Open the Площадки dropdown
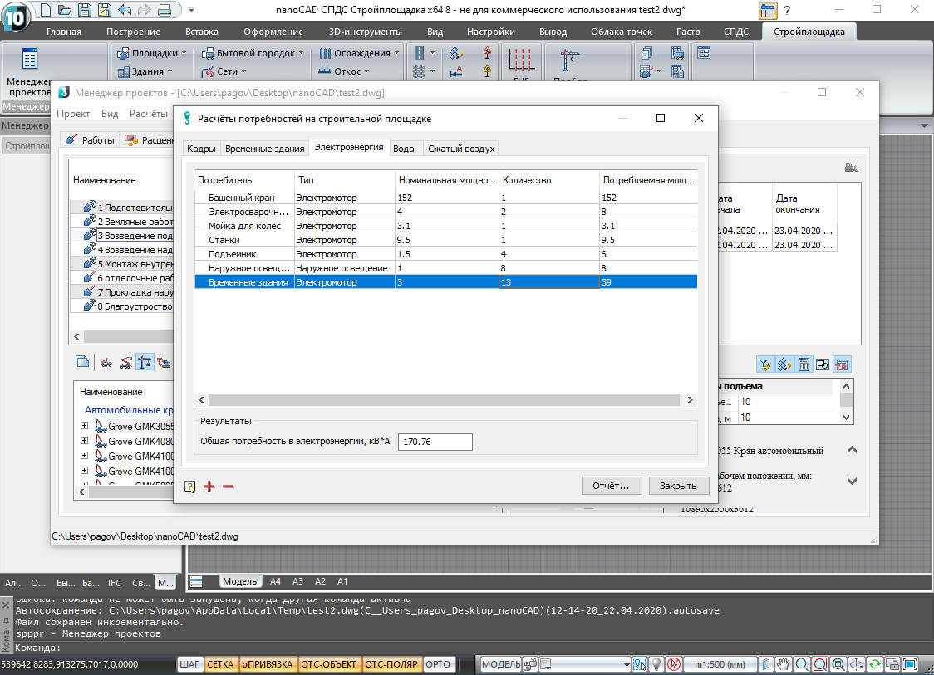The image size is (934, 675). click(x=152, y=53)
